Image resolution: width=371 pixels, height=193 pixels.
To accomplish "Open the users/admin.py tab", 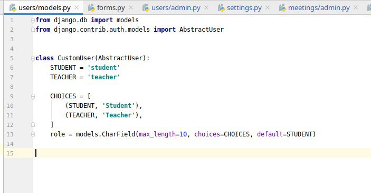I will click(176, 7).
